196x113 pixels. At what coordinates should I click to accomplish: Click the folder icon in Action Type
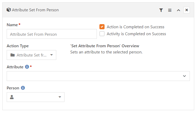click(13, 55)
